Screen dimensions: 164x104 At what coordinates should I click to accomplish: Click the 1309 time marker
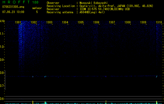pyautogui.click(x=143, y=22)
